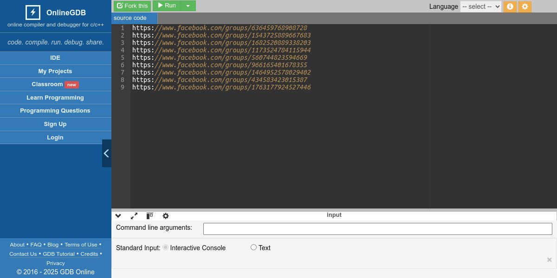
Task: Click line number 9 in the gutter
Action: (123, 87)
